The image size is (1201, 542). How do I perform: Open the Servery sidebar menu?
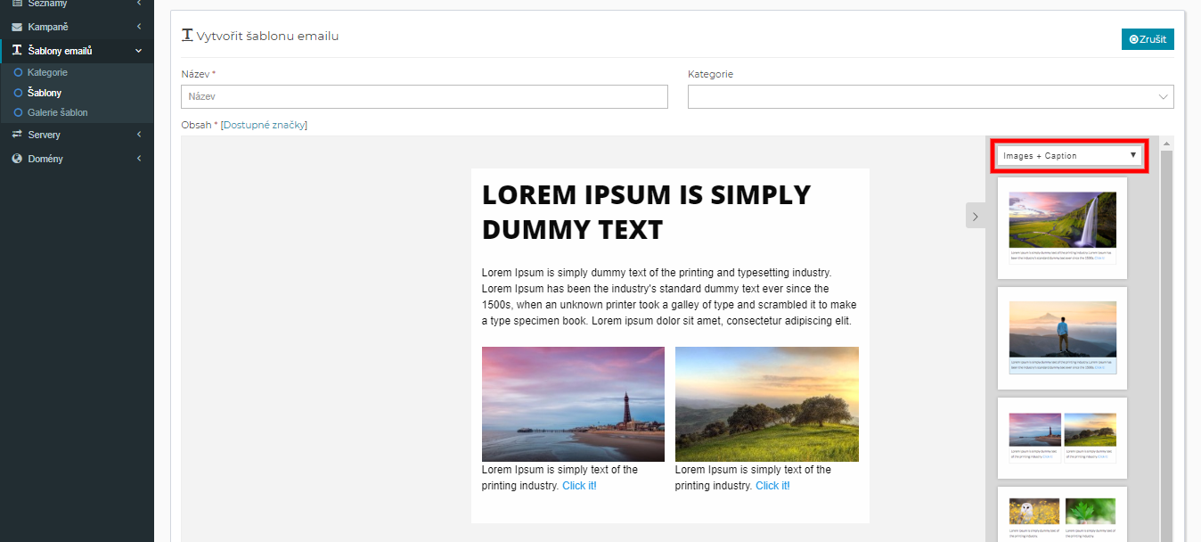(x=77, y=135)
